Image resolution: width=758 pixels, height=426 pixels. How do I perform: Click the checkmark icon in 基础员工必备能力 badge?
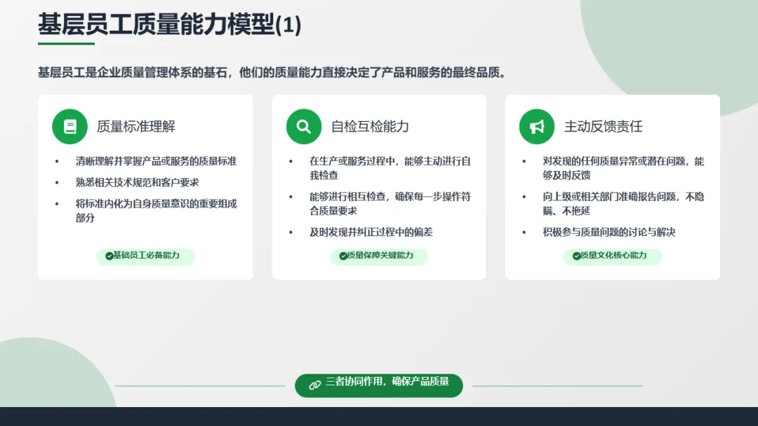(109, 256)
